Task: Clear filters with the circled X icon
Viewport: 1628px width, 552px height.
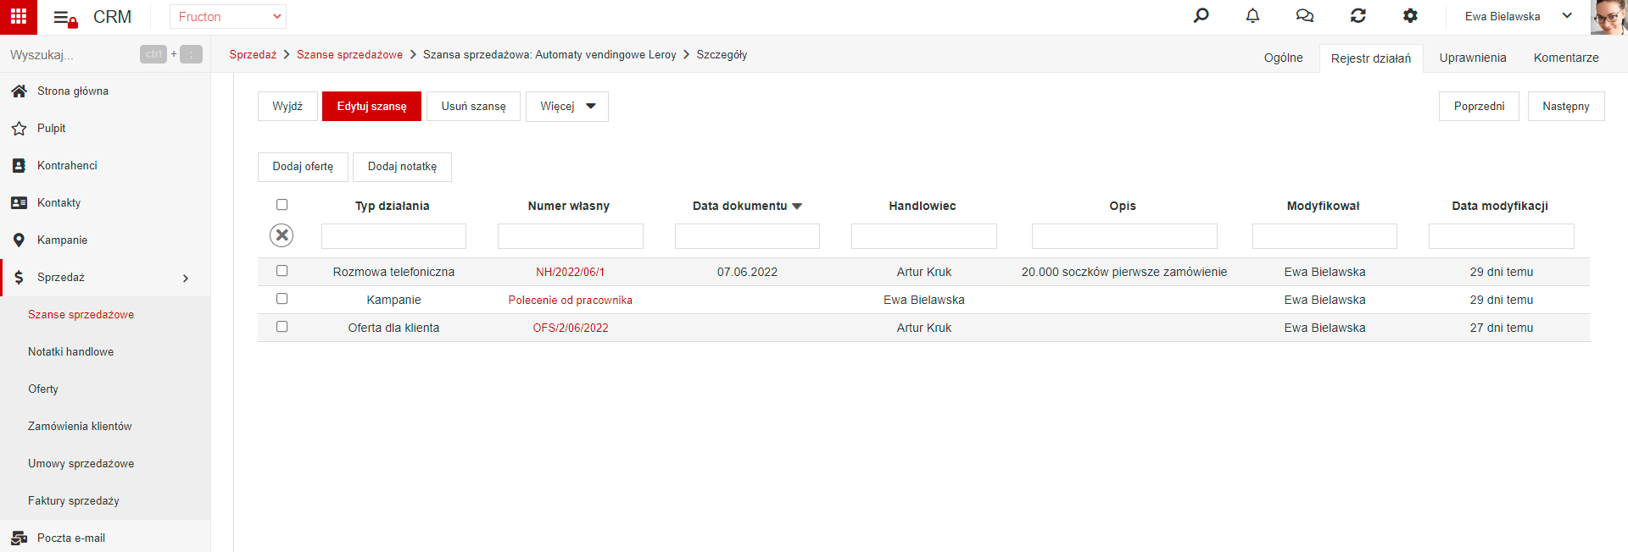Action: 282,235
